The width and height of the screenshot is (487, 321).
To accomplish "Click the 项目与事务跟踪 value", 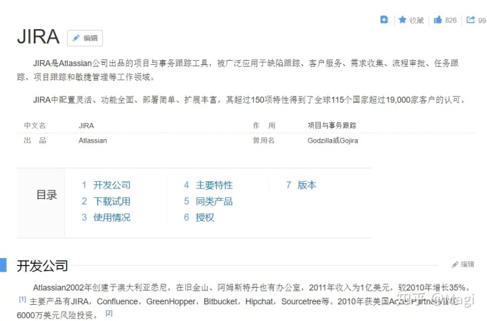I will 332,126.
